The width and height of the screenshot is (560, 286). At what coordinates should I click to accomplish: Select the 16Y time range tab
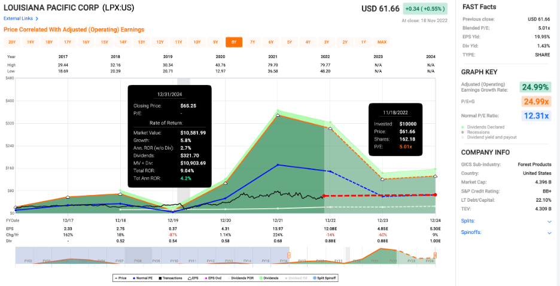[86, 42]
